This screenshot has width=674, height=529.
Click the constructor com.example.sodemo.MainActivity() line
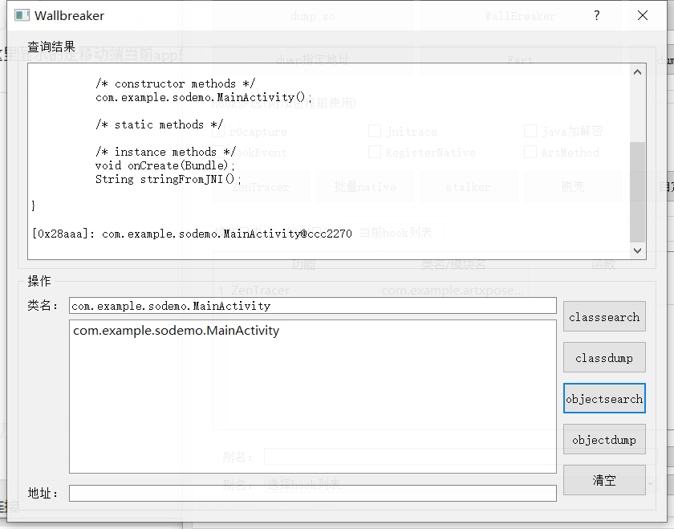[x=204, y=97]
